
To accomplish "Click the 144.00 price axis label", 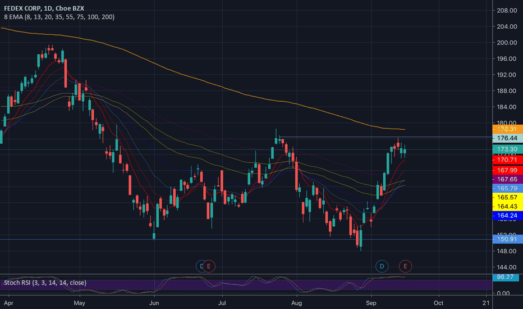I will point(507,267).
